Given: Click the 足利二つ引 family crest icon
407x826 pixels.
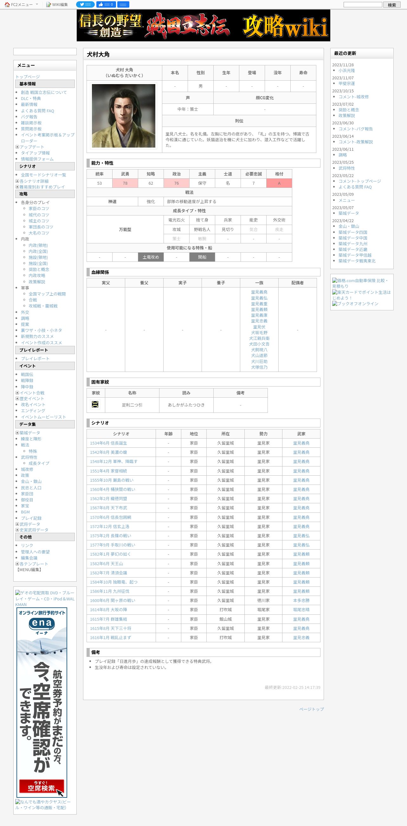Looking at the screenshot, I should coord(95,405).
